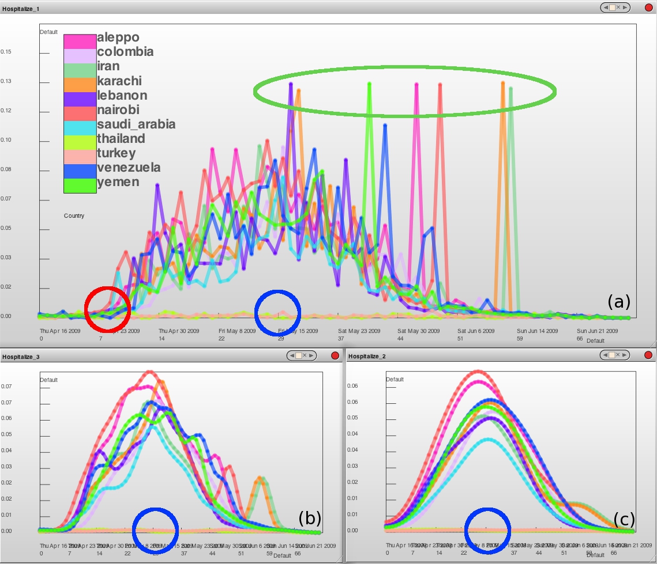
Task: Select the Hospitalize_2 panel title
Action: pos(367,357)
